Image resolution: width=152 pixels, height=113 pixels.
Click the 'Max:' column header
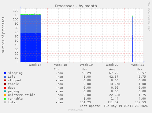click(x=140, y=69)
